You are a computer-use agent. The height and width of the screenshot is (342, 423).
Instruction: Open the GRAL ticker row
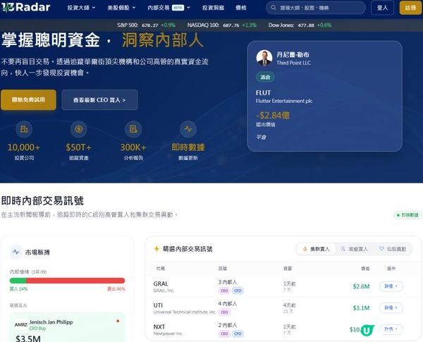tap(161, 283)
